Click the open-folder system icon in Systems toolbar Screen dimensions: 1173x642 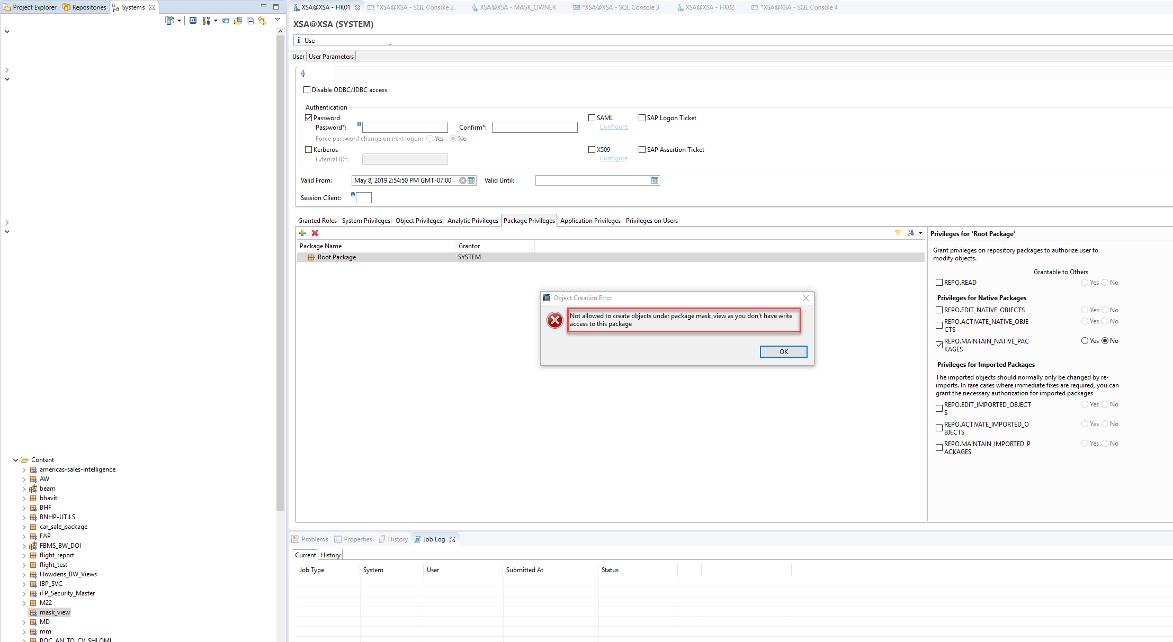(x=238, y=21)
